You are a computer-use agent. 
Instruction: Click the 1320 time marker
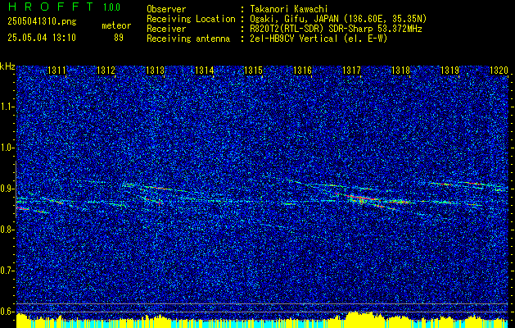coord(499,70)
